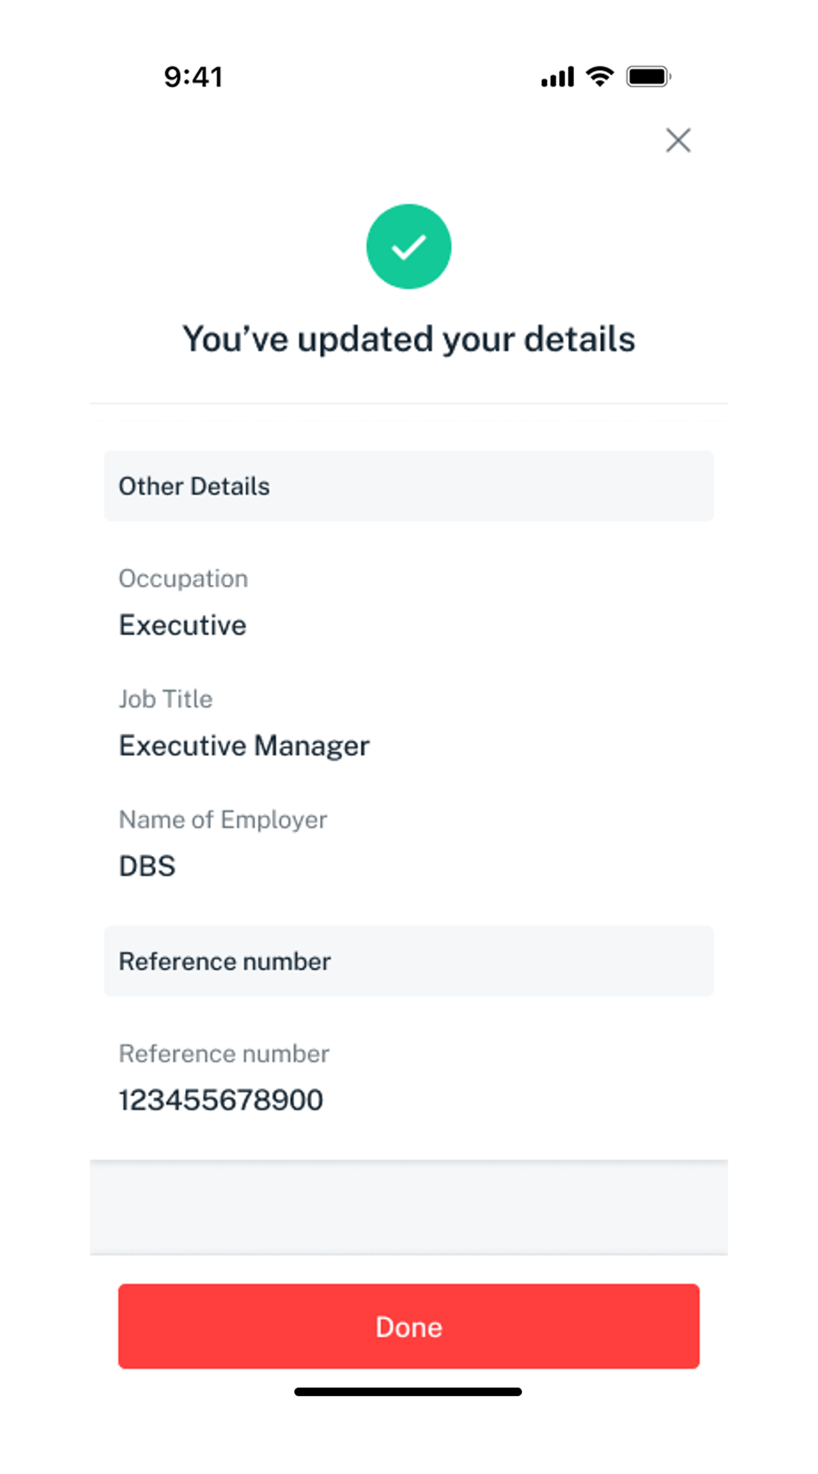Tap the empty gray area above Done
This screenshot has width=818, height=1474.
408,1206
